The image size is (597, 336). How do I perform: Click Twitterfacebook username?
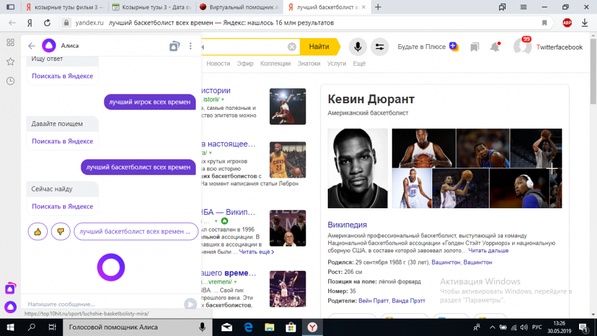(x=559, y=47)
